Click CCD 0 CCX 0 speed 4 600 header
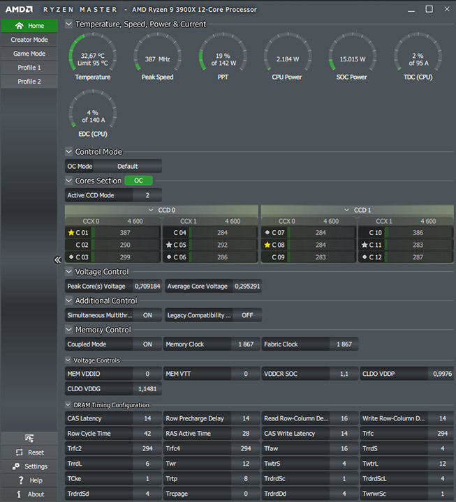 [x=135, y=221]
